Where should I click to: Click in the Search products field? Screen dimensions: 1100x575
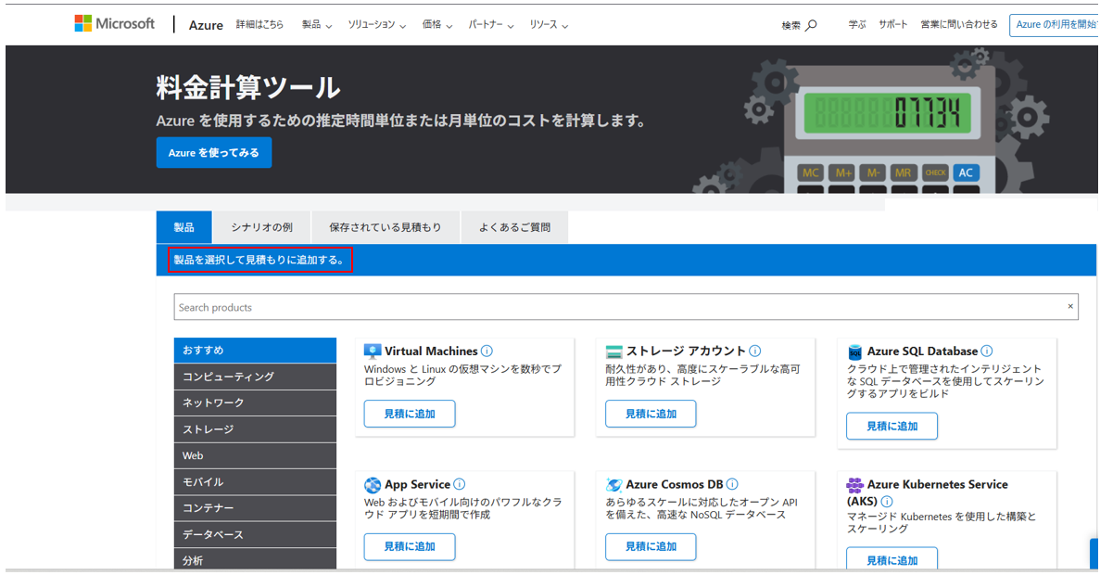[612, 307]
